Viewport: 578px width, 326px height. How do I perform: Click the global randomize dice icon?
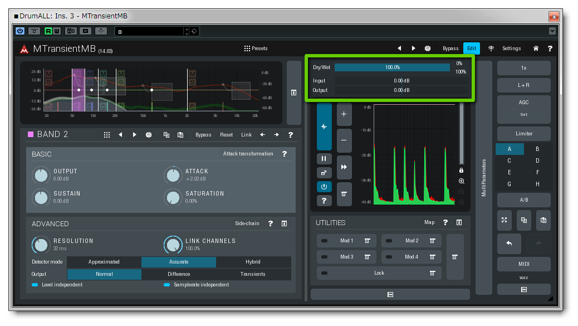428,48
